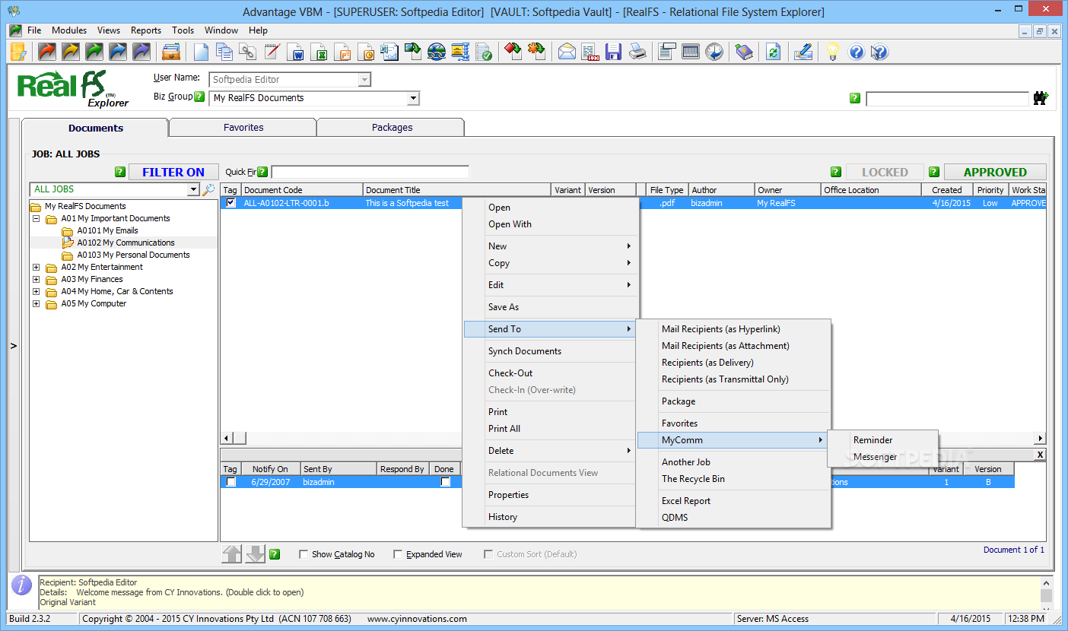The height and width of the screenshot is (631, 1068).
Task: Choose Reminder in MyComm submenu
Action: (x=883, y=440)
